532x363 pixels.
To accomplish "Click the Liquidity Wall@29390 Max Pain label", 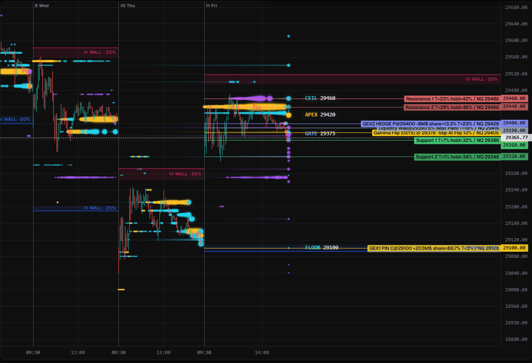I will coord(439,128).
